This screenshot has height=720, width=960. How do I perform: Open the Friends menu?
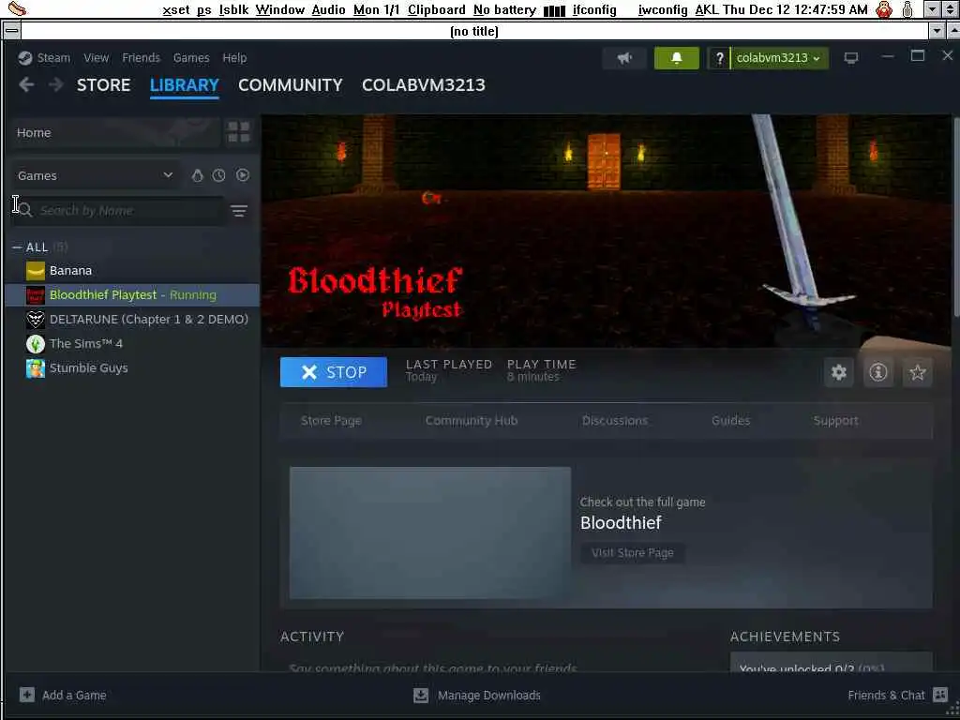click(x=141, y=58)
